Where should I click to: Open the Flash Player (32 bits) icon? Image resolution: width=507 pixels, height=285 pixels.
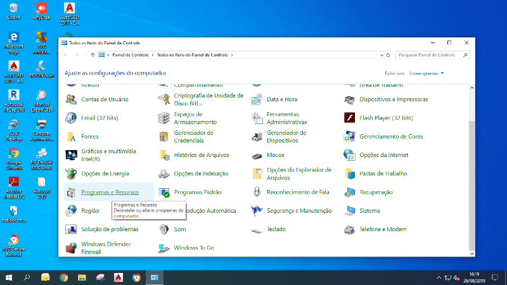pos(350,118)
